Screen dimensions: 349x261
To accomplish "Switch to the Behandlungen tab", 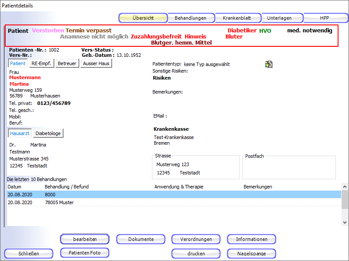I will (x=190, y=18).
